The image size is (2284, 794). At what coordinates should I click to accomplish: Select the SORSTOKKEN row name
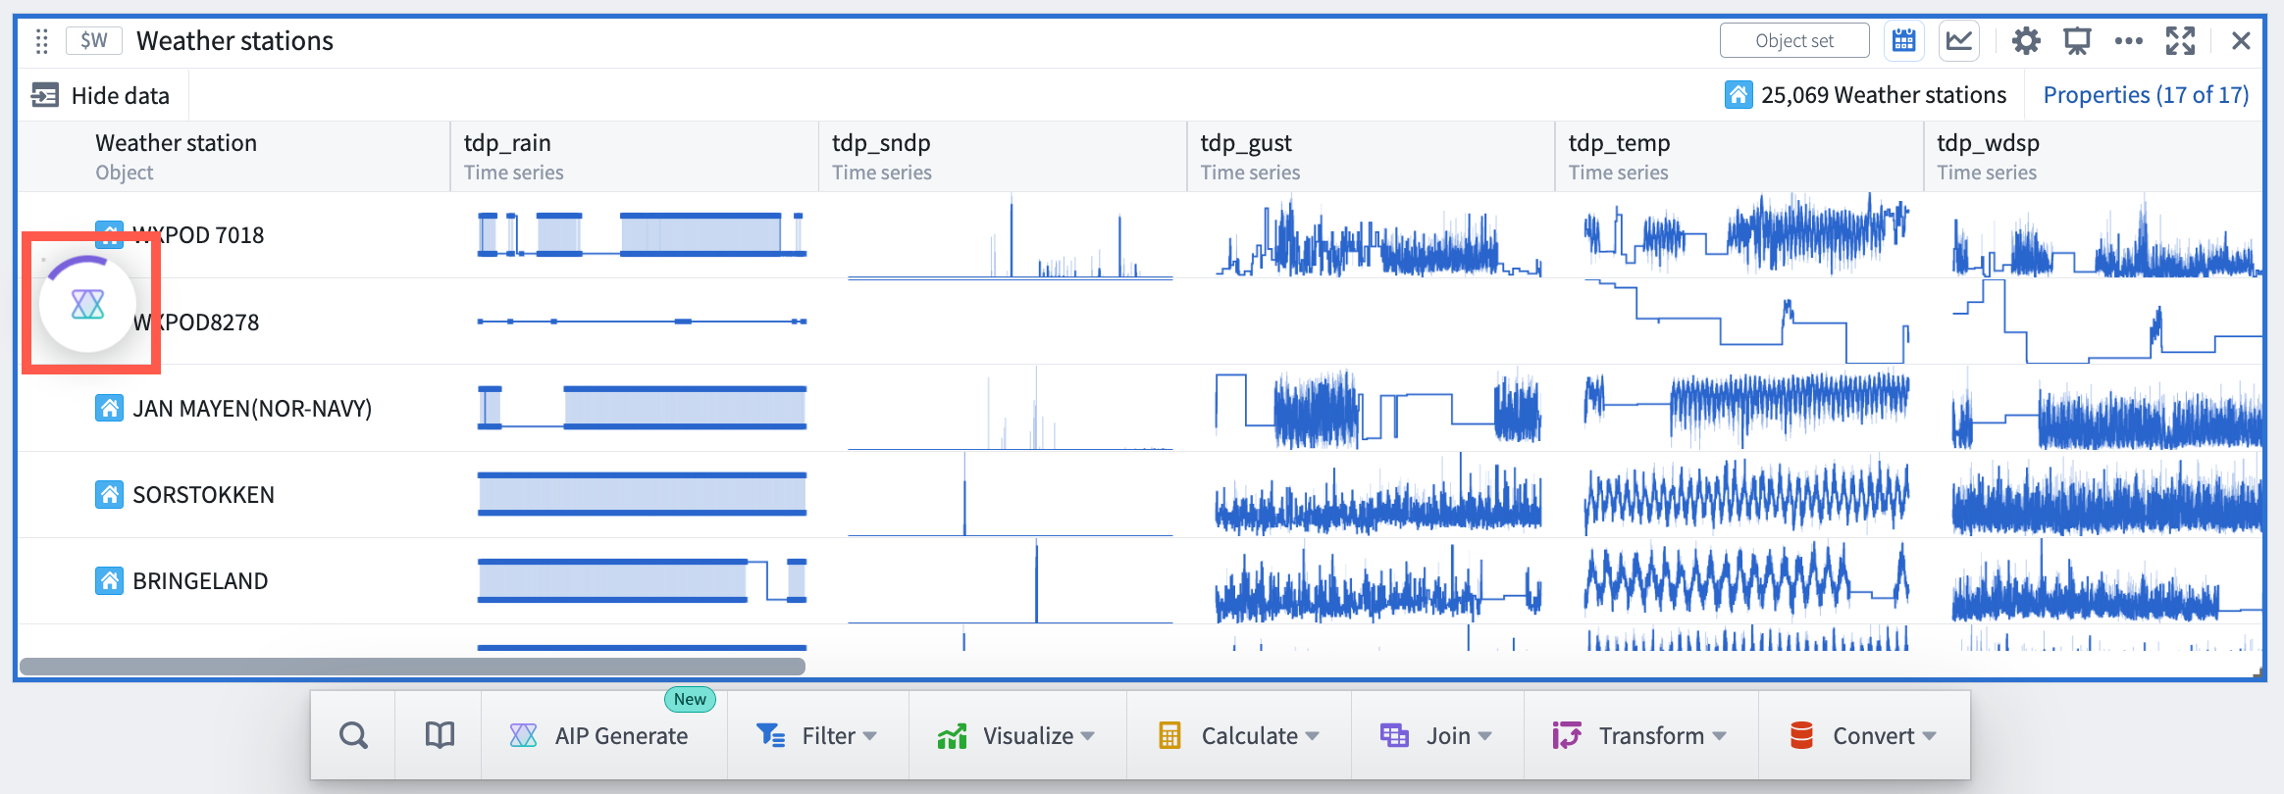[203, 495]
